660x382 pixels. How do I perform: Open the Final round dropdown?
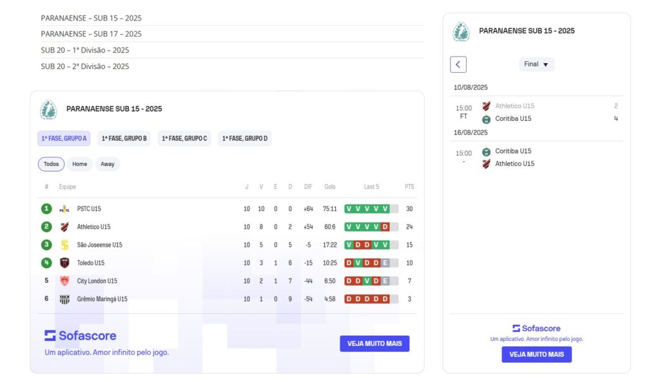536,64
